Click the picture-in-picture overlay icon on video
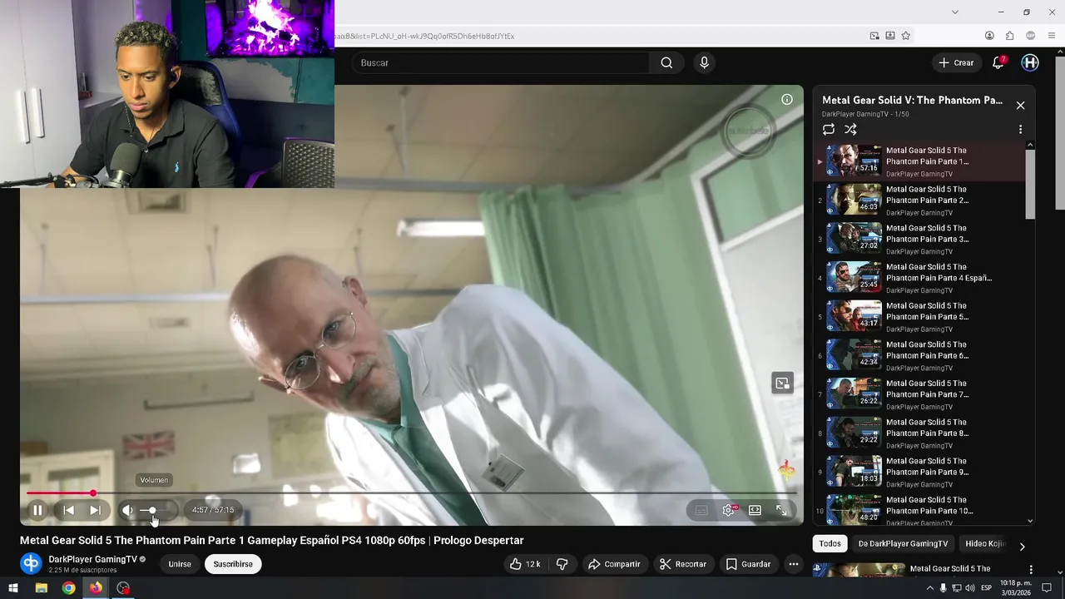The image size is (1065, 599). click(782, 384)
